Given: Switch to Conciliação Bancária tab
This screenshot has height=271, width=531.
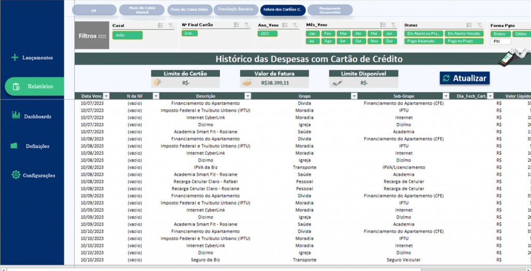Looking at the screenshot, I should click(236, 10).
